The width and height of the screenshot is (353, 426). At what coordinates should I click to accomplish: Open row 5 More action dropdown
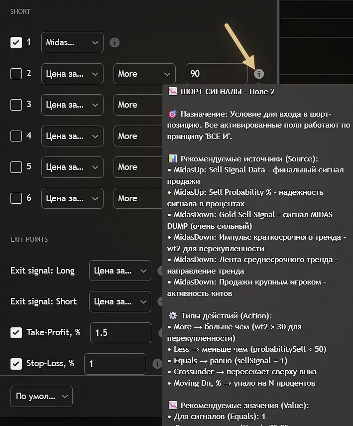[x=138, y=167]
